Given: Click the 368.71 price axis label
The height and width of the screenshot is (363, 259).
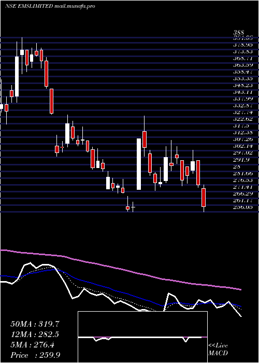Looking at the screenshot, I should point(242,58).
